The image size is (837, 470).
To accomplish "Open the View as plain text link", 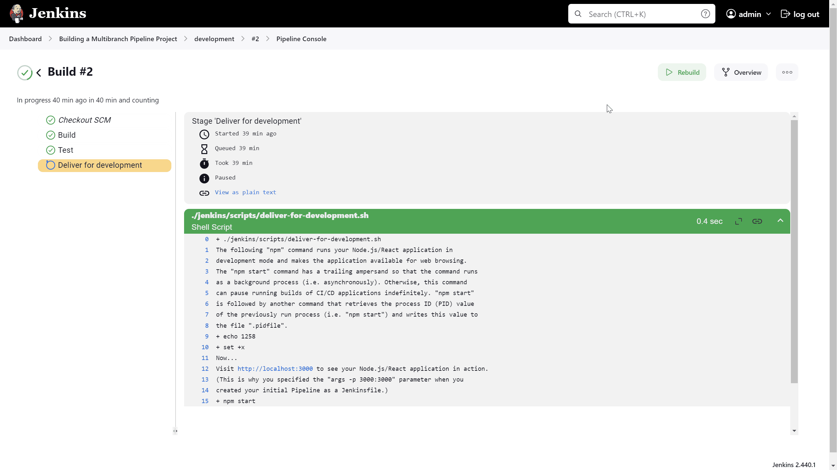I will [245, 192].
